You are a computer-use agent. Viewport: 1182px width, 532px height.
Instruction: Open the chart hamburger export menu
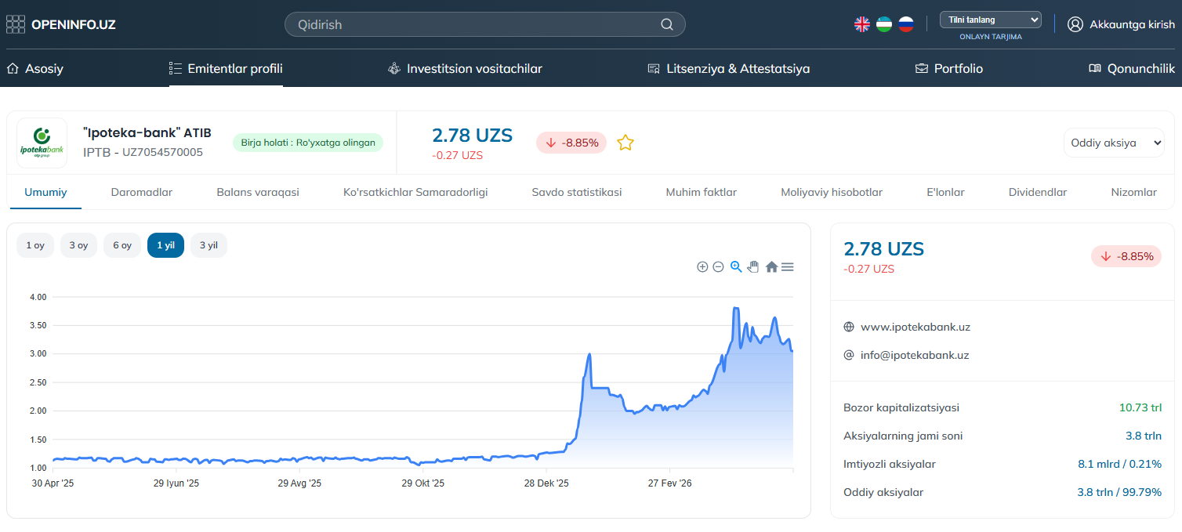pos(788,266)
